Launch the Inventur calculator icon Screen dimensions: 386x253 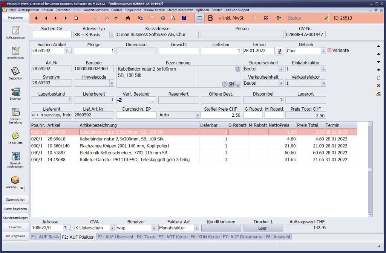pos(15,91)
